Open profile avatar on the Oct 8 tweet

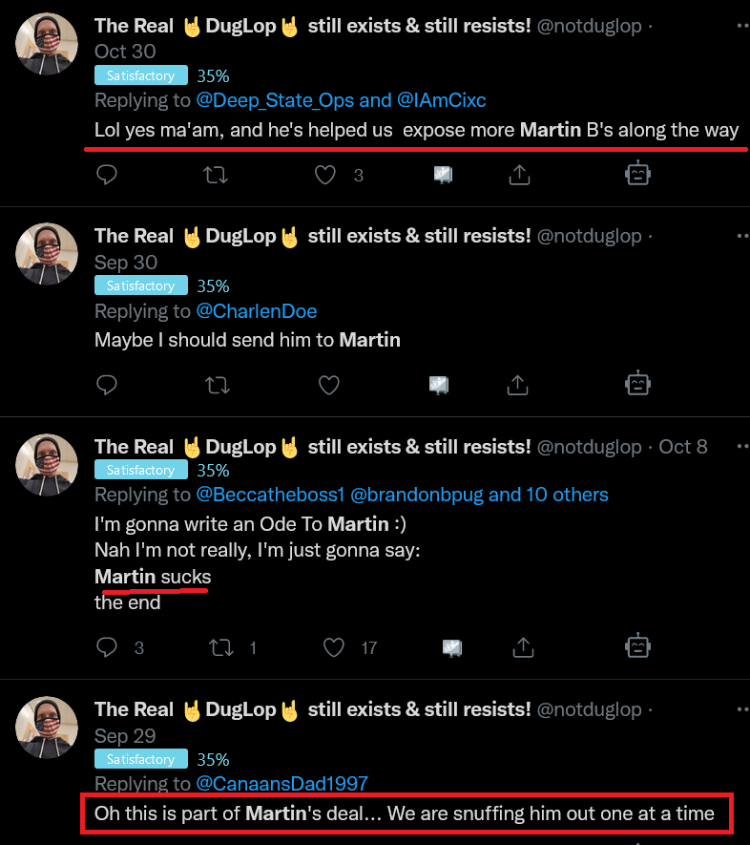[47, 465]
